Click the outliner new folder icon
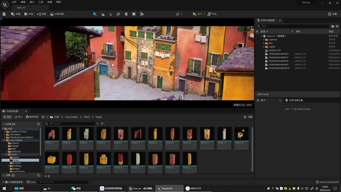The image size is (341, 192). point(333,26)
